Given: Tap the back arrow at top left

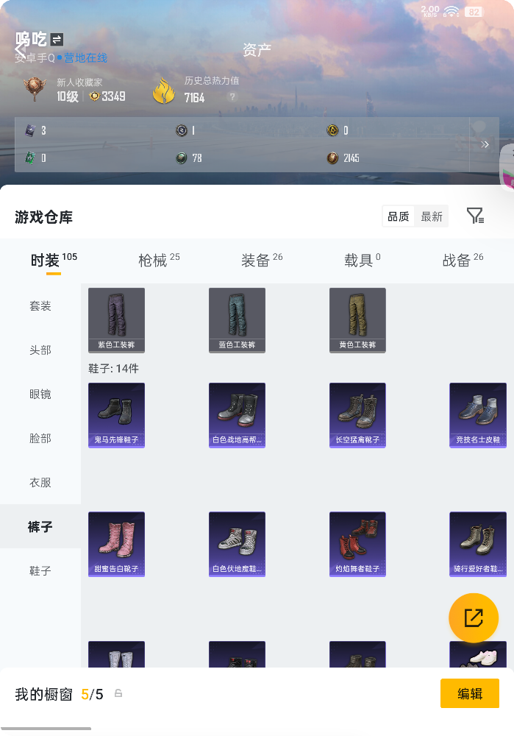Looking at the screenshot, I should [x=20, y=49].
